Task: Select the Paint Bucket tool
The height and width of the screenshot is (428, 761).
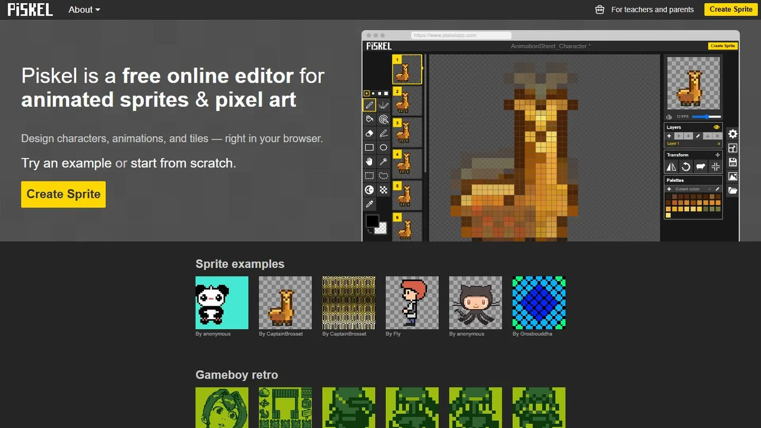Action: 369,119
